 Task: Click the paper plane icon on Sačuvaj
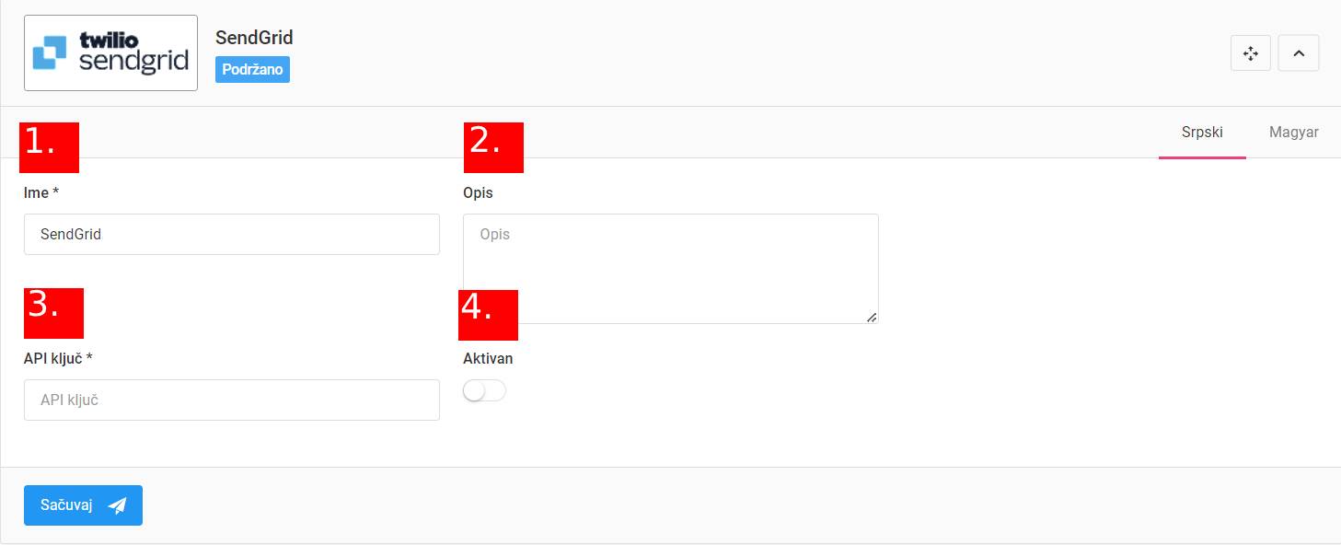(x=117, y=505)
